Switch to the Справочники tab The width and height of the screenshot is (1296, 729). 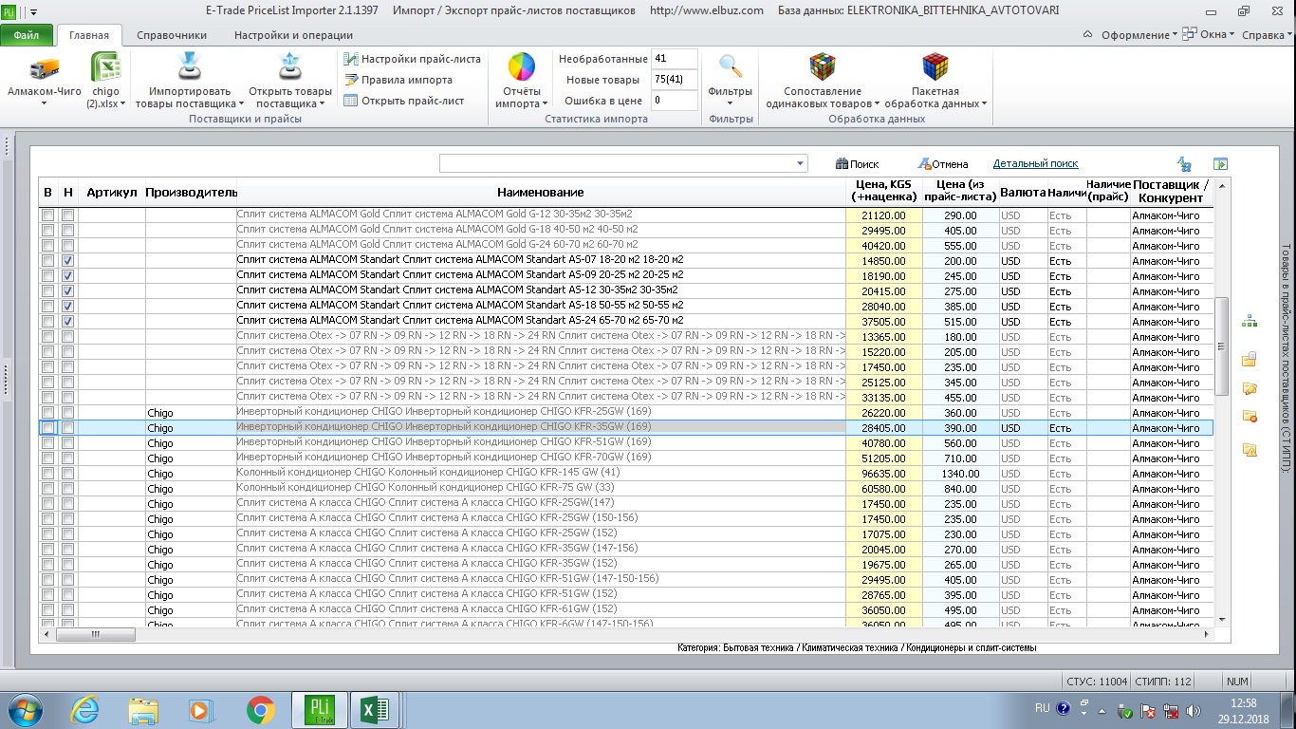click(172, 35)
